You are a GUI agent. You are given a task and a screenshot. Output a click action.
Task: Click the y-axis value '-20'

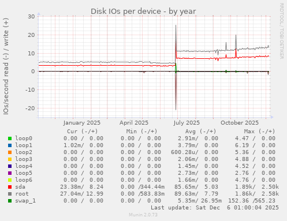tap(30, 108)
